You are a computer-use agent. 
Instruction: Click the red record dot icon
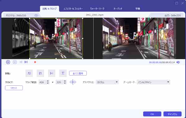[x=35, y=62]
